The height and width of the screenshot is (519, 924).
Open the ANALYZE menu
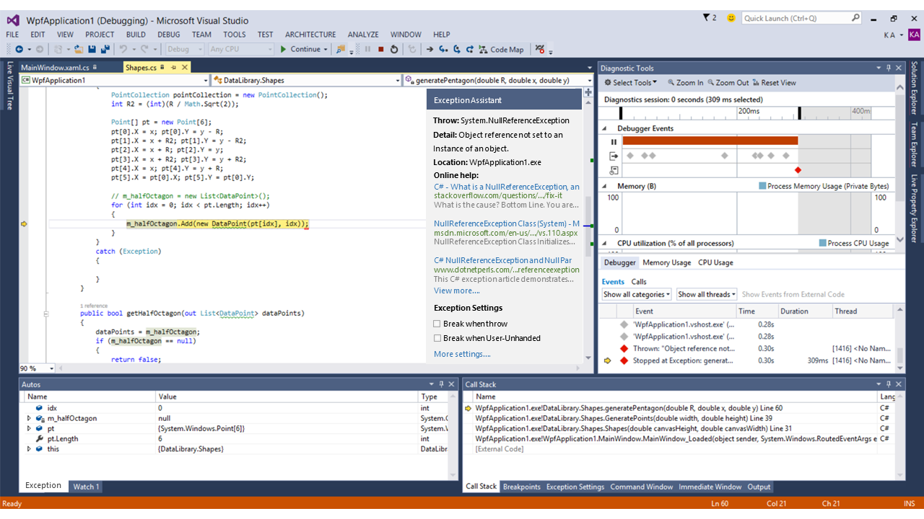pyautogui.click(x=363, y=34)
